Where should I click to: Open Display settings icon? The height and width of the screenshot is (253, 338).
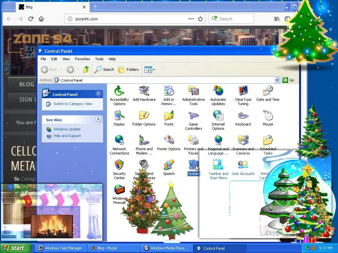pos(119,118)
